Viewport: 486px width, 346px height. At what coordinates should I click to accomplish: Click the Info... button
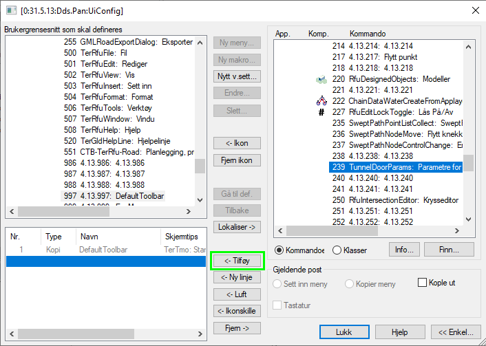click(x=405, y=250)
